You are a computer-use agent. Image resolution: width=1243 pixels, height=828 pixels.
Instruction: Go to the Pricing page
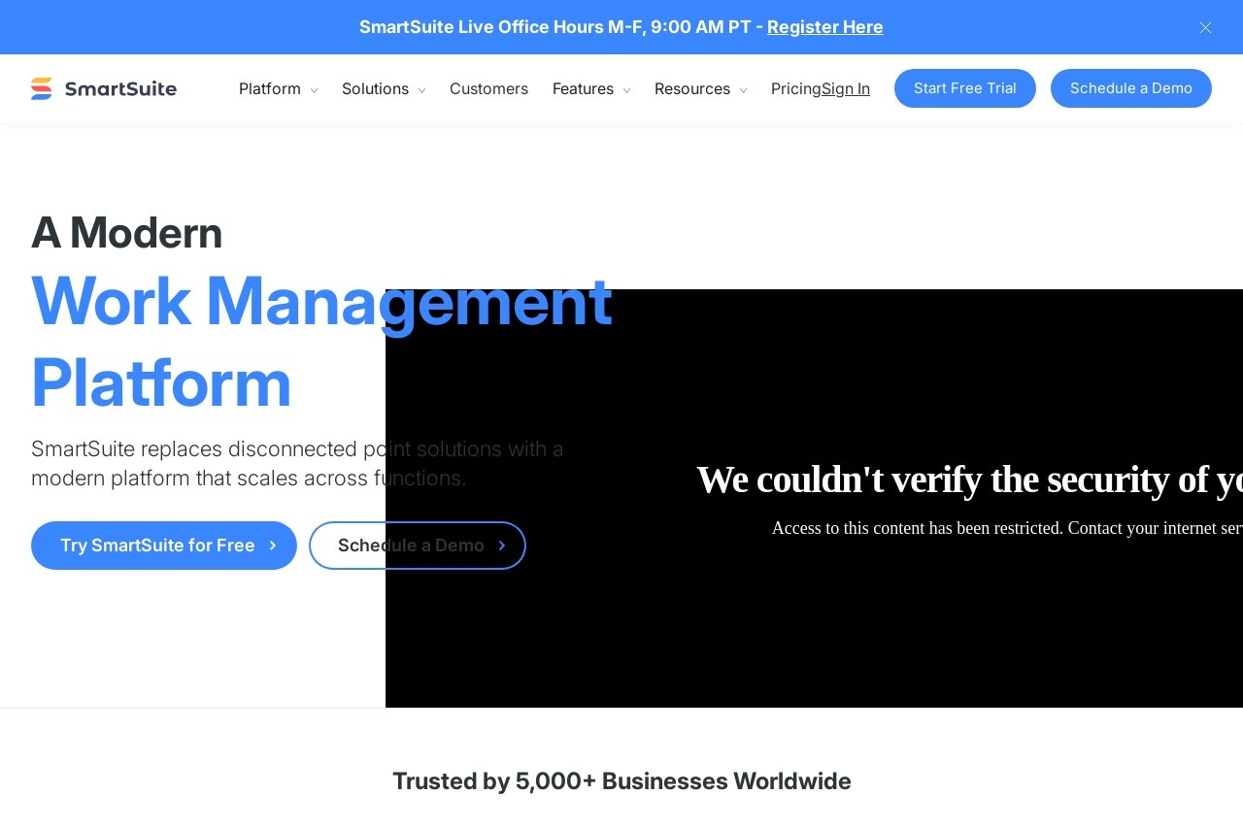point(796,88)
